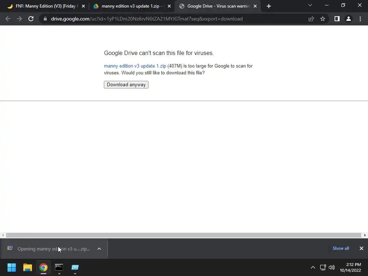Open the tab search chevron
Screen dimensions: 368x276
(x=310, y=5)
